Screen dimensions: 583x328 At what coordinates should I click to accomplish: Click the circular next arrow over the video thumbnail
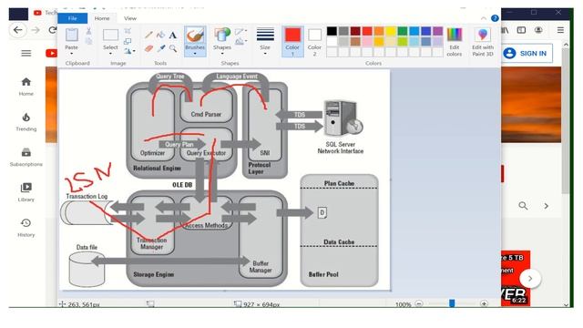[x=530, y=278]
